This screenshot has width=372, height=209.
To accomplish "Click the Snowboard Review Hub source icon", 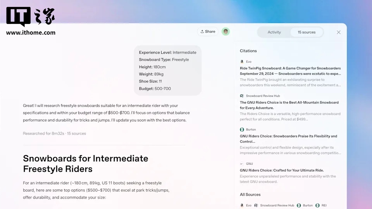I will pyautogui.click(x=242, y=96).
